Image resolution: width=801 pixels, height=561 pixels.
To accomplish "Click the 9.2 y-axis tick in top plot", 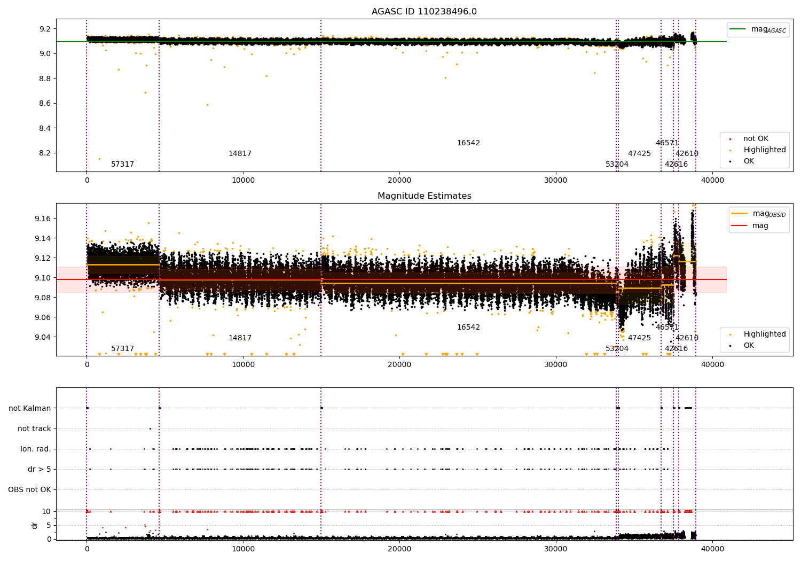I will [x=45, y=29].
